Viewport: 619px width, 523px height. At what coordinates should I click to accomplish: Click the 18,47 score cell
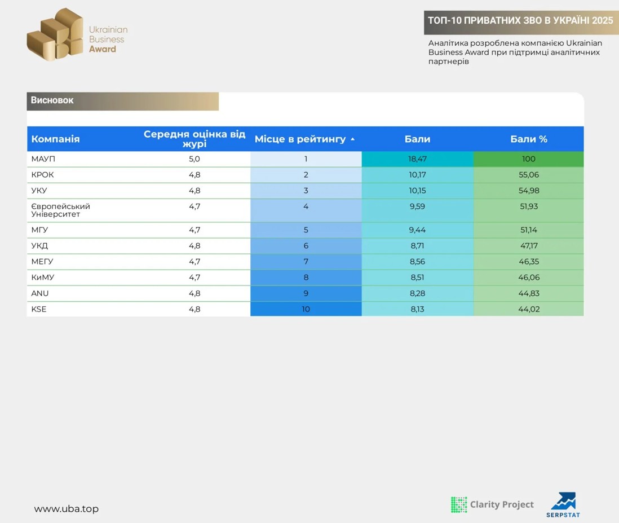pyautogui.click(x=417, y=159)
